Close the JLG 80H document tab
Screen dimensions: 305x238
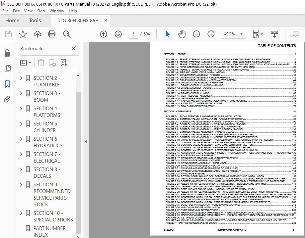tap(106, 21)
